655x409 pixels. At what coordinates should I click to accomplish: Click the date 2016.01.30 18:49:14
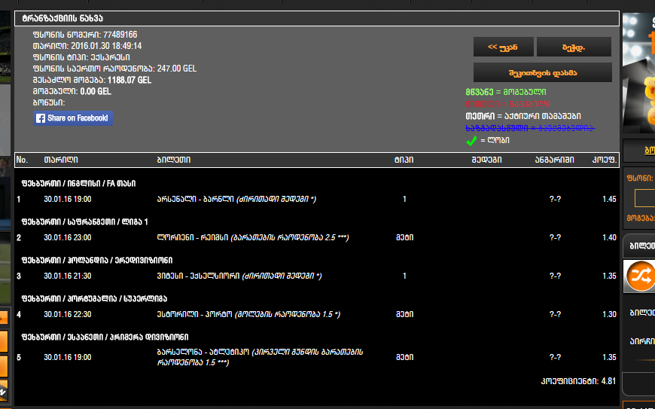(x=106, y=46)
